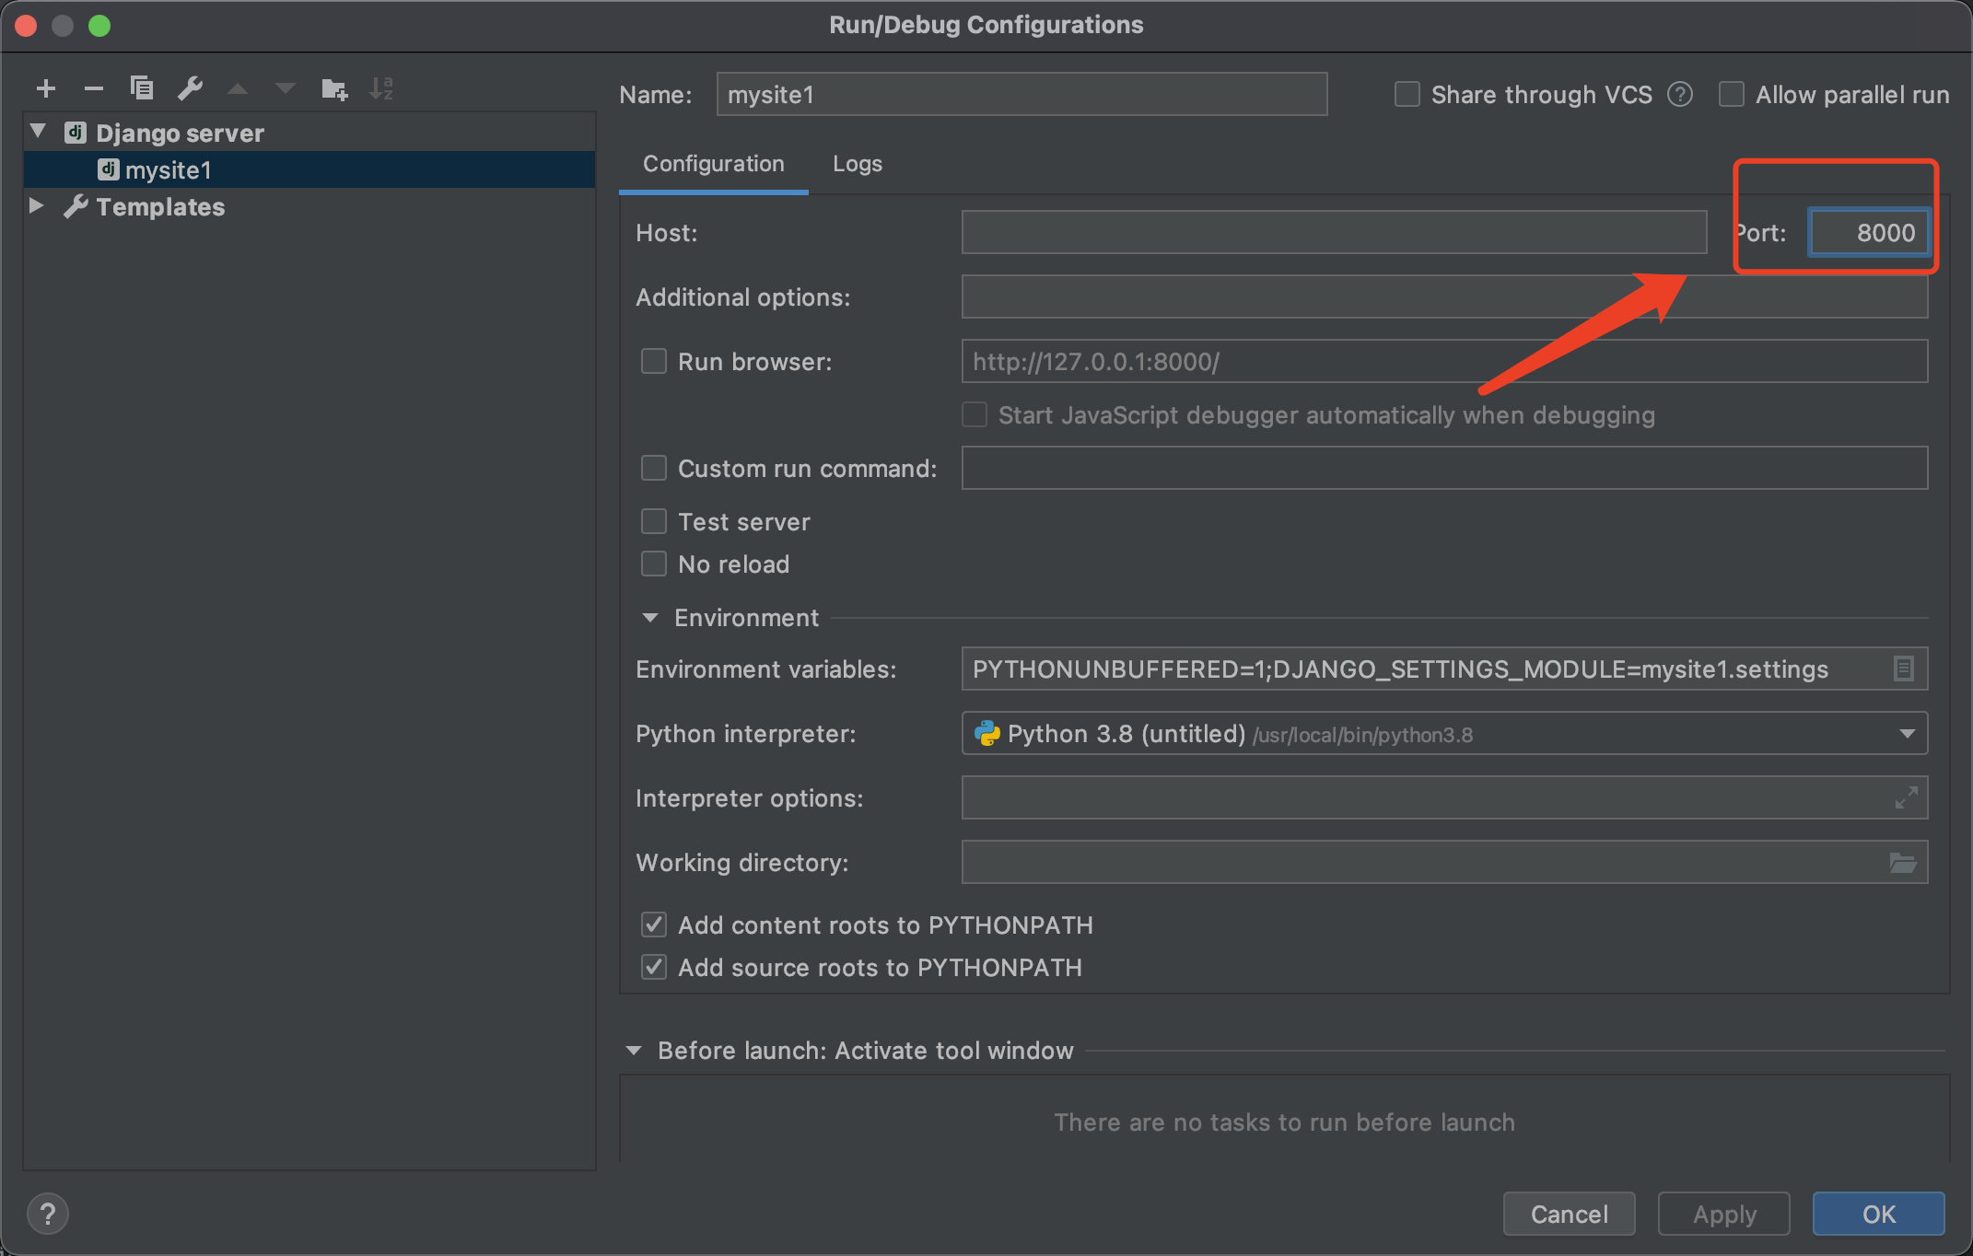Screen dimensions: 1973x1256
Task: Enable the No reload checkbox
Action: coord(654,564)
